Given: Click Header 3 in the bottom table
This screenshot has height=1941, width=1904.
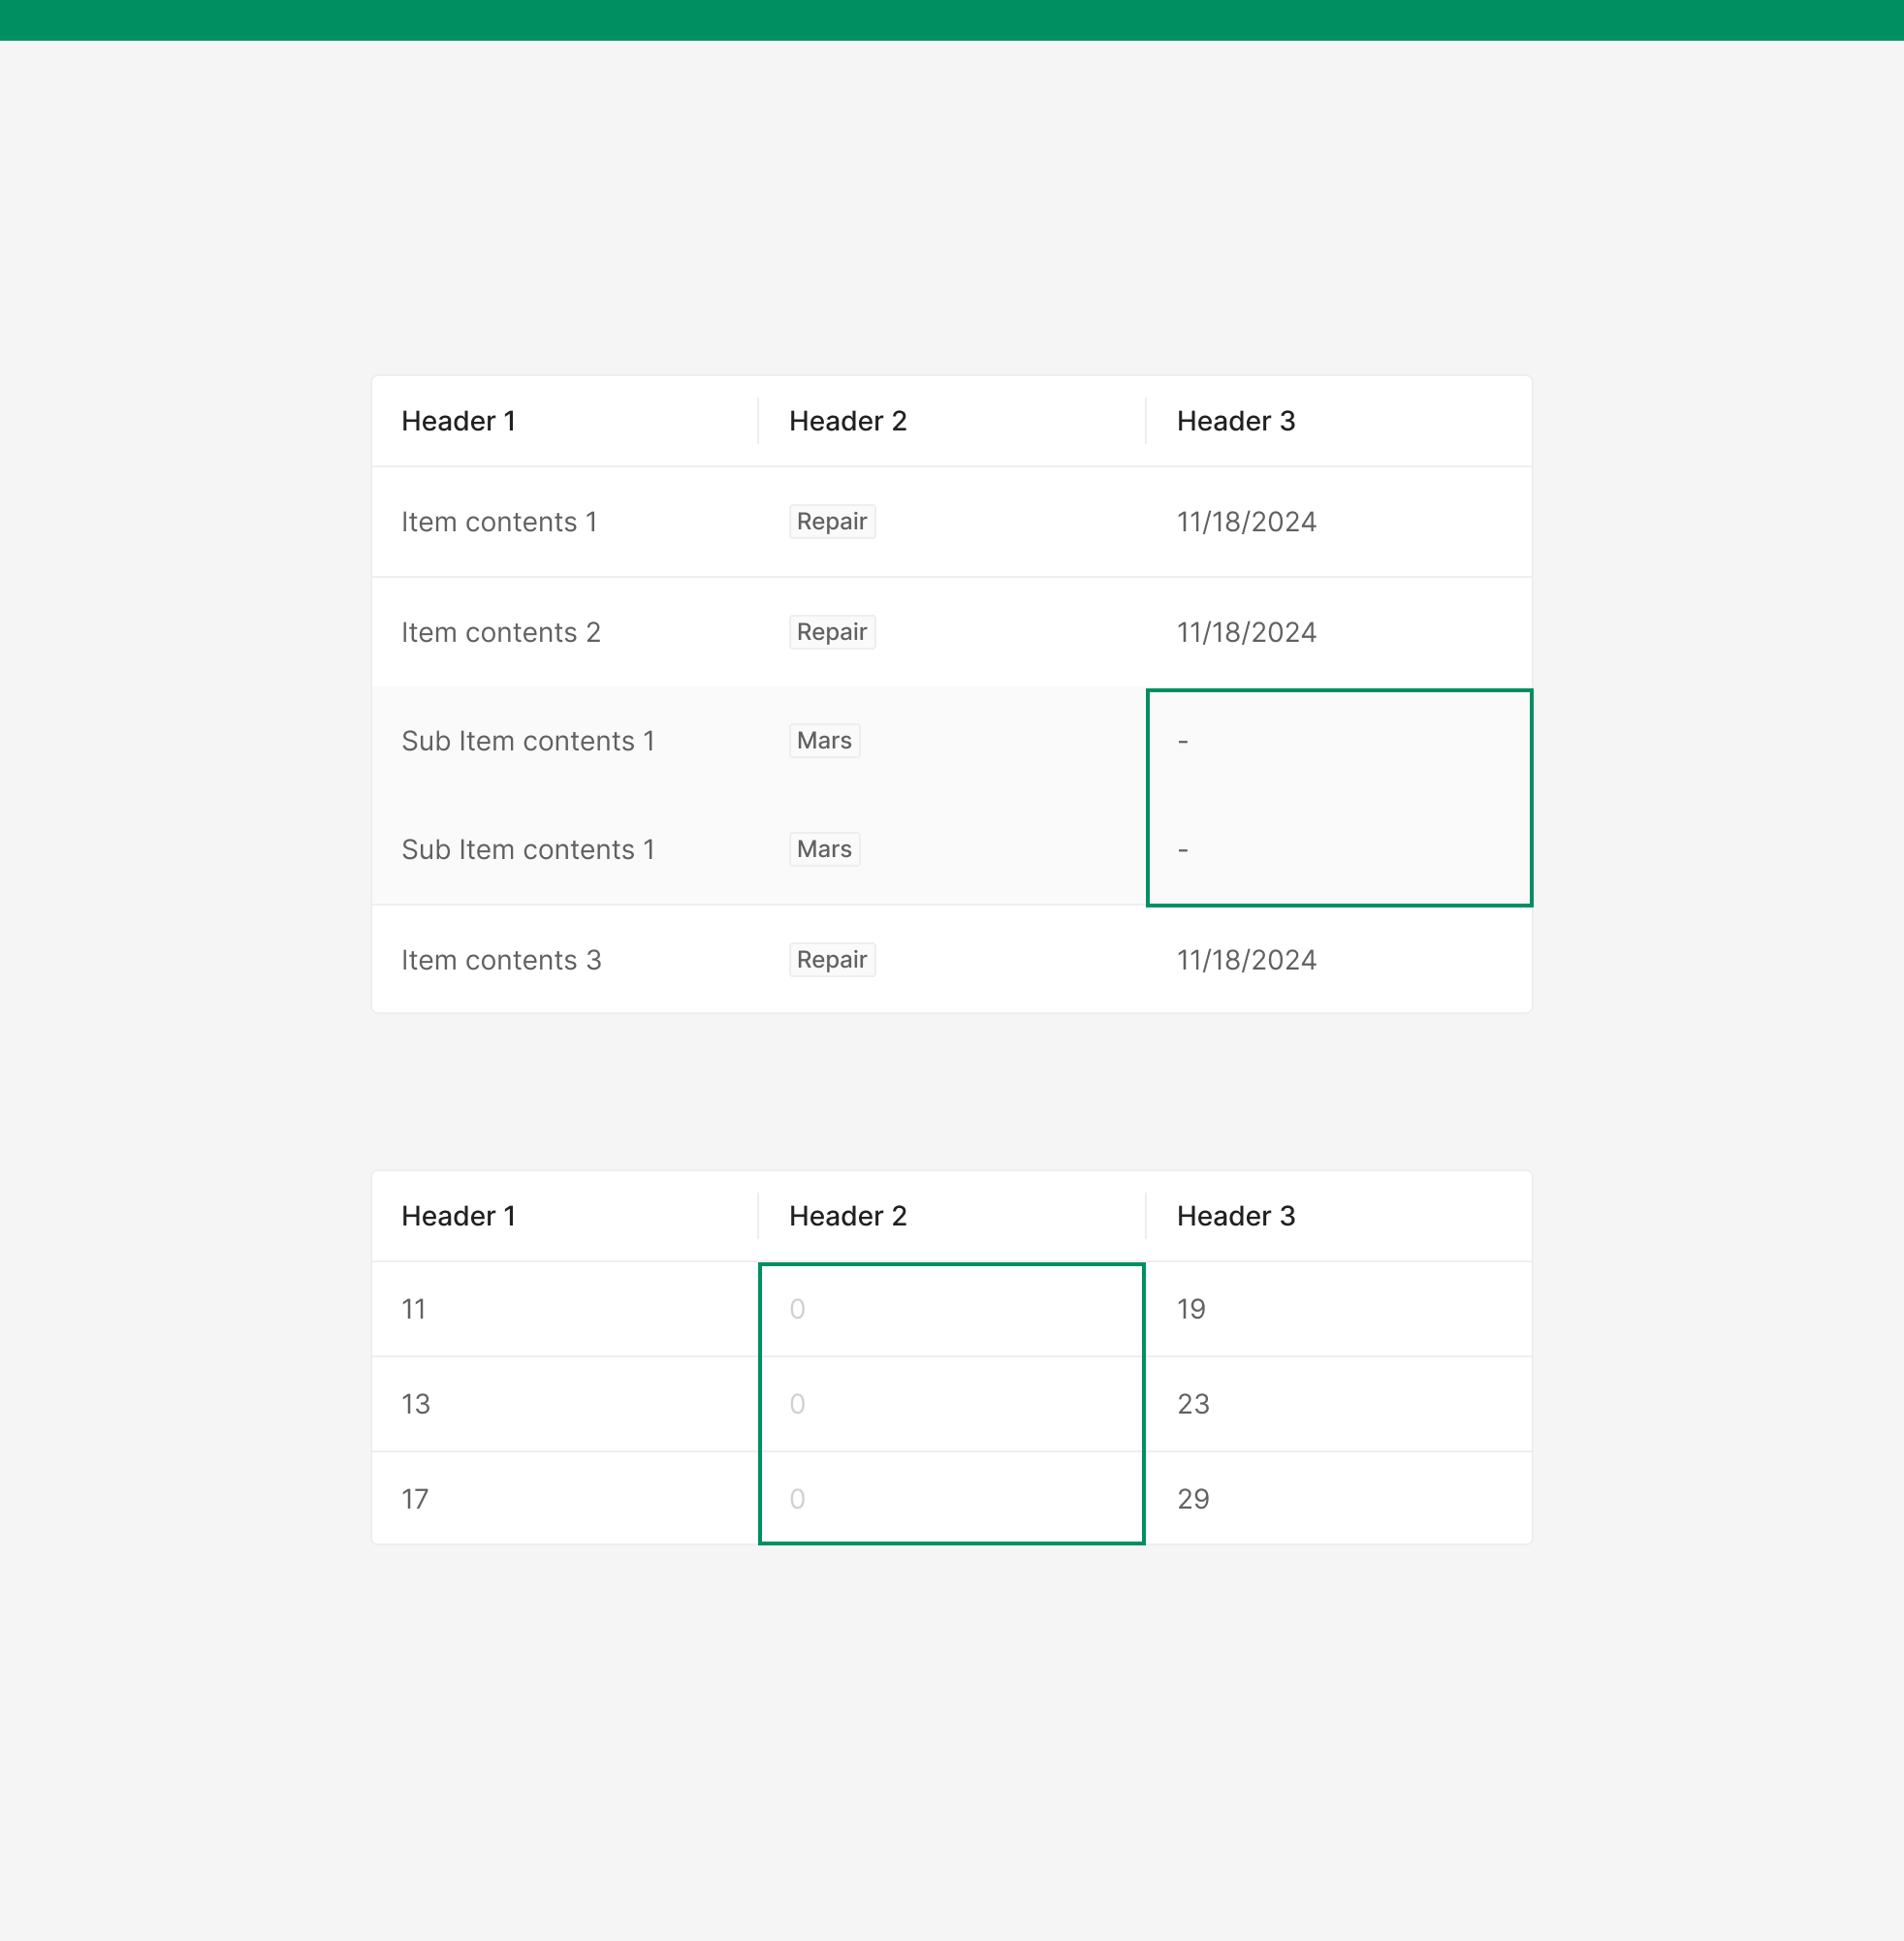Looking at the screenshot, I should tap(1235, 1216).
